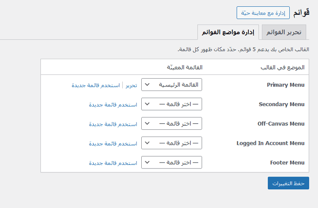The height and width of the screenshot is (208, 318).
Task: Open the Footer Menu dropdown
Action: (x=172, y=162)
